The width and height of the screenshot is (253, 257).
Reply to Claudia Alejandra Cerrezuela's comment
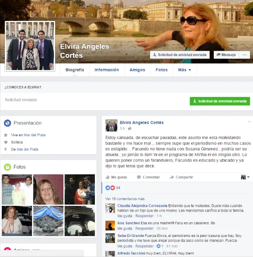click(x=145, y=216)
